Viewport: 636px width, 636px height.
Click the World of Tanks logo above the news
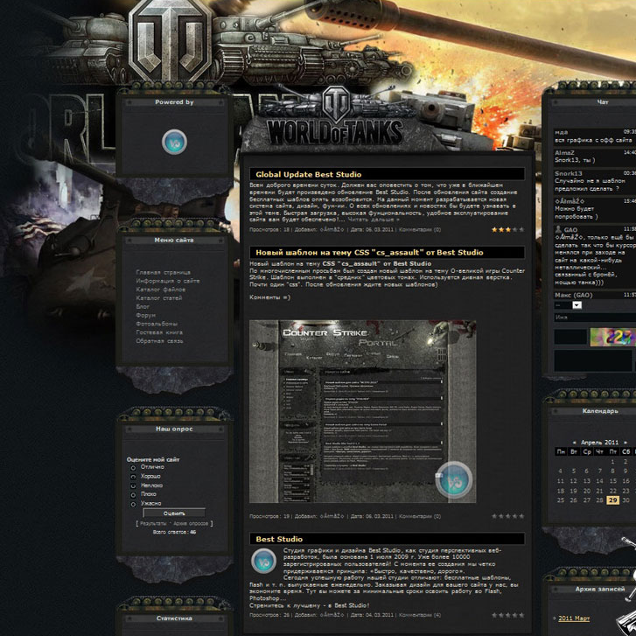335,117
